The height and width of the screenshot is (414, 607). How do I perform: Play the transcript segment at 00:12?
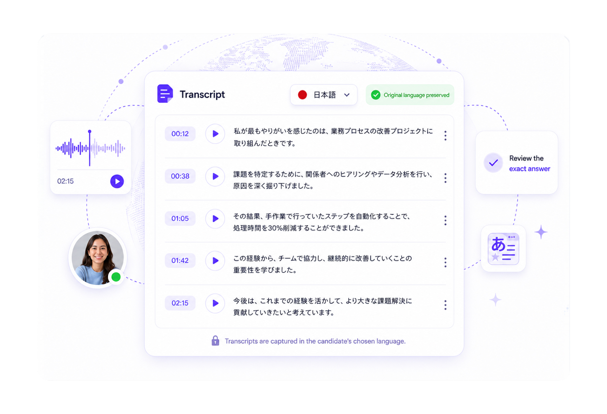tap(215, 134)
